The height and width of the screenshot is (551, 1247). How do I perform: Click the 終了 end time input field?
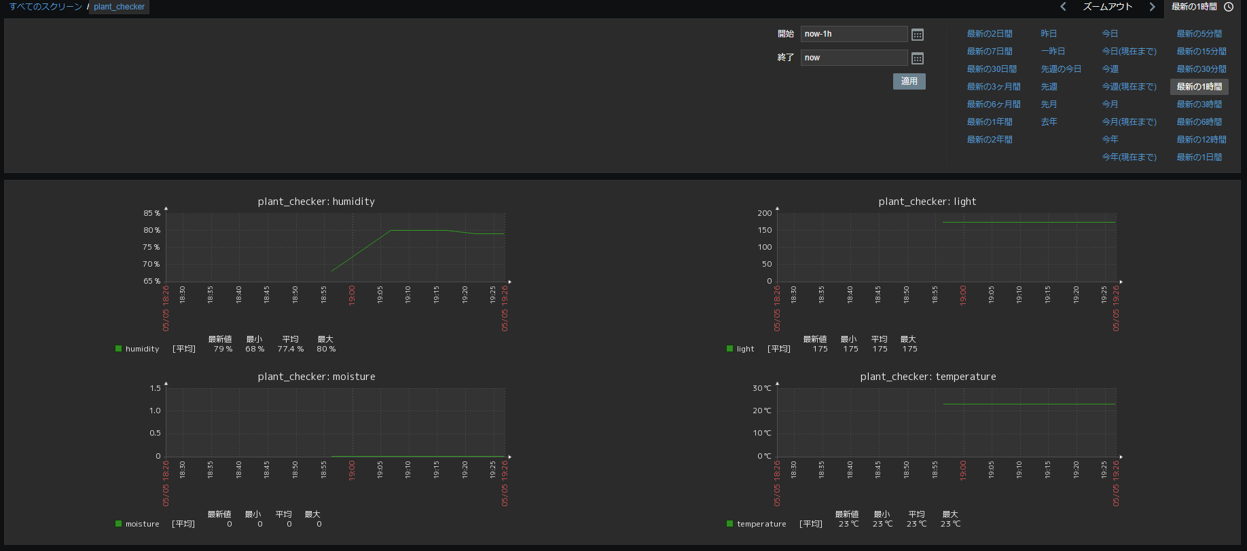(x=854, y=58)
